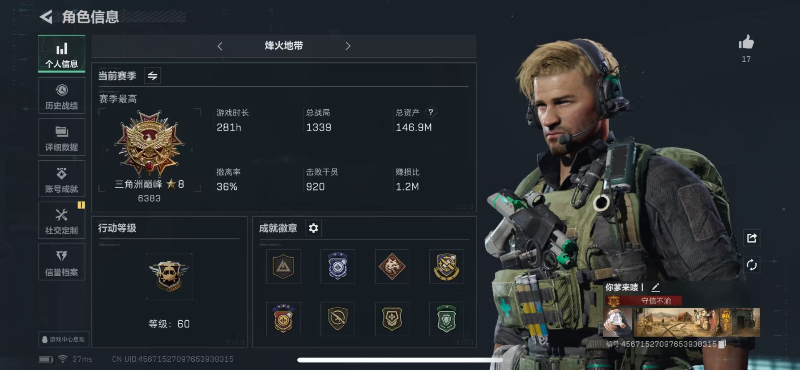800x370 pixels.
Task: Select the 行动等级 helicopter badge
Action: (169, 276)
